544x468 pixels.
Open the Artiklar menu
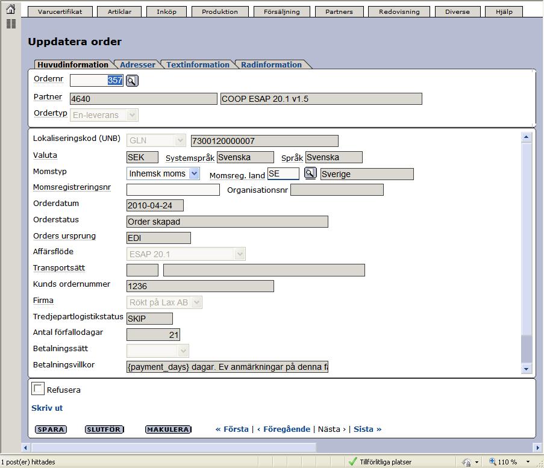tap(119, 12)
